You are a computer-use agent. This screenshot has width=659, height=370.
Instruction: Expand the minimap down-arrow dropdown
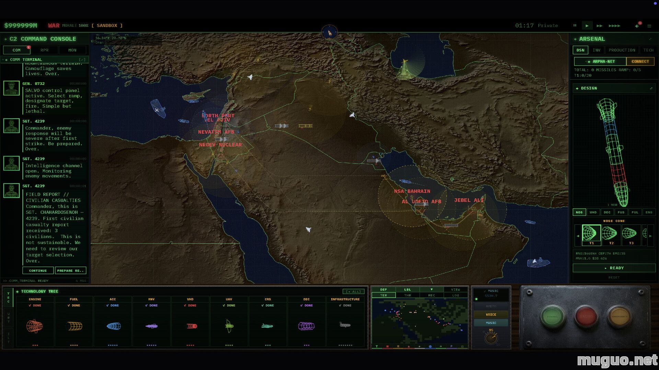tap(431, 289)
